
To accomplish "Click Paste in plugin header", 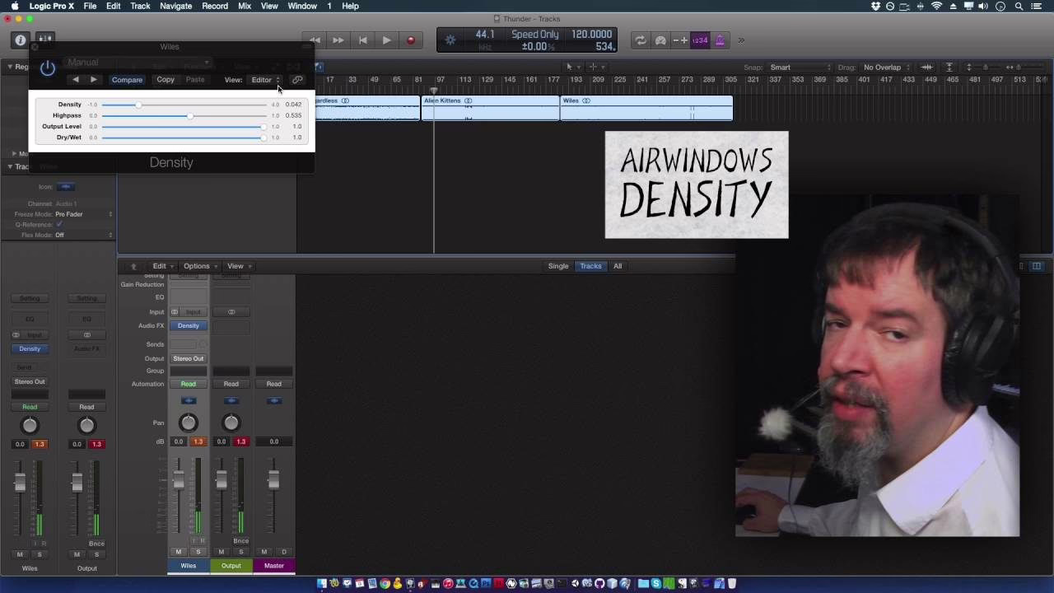I will pos(195,80).
